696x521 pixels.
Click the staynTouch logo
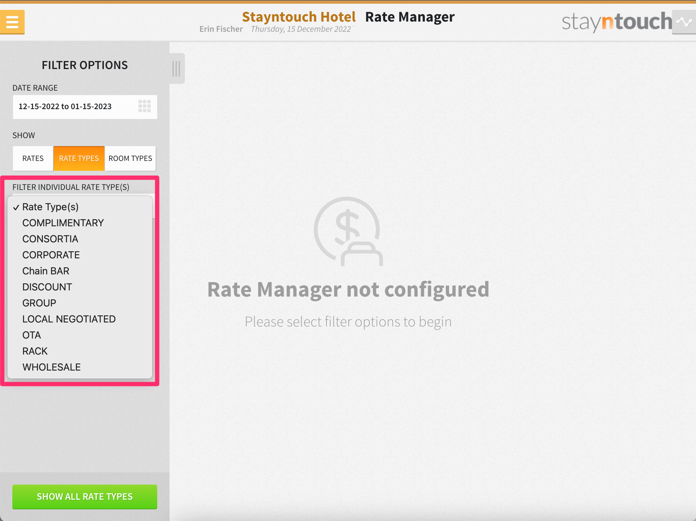pyautogui.click(x=616, y=22)
